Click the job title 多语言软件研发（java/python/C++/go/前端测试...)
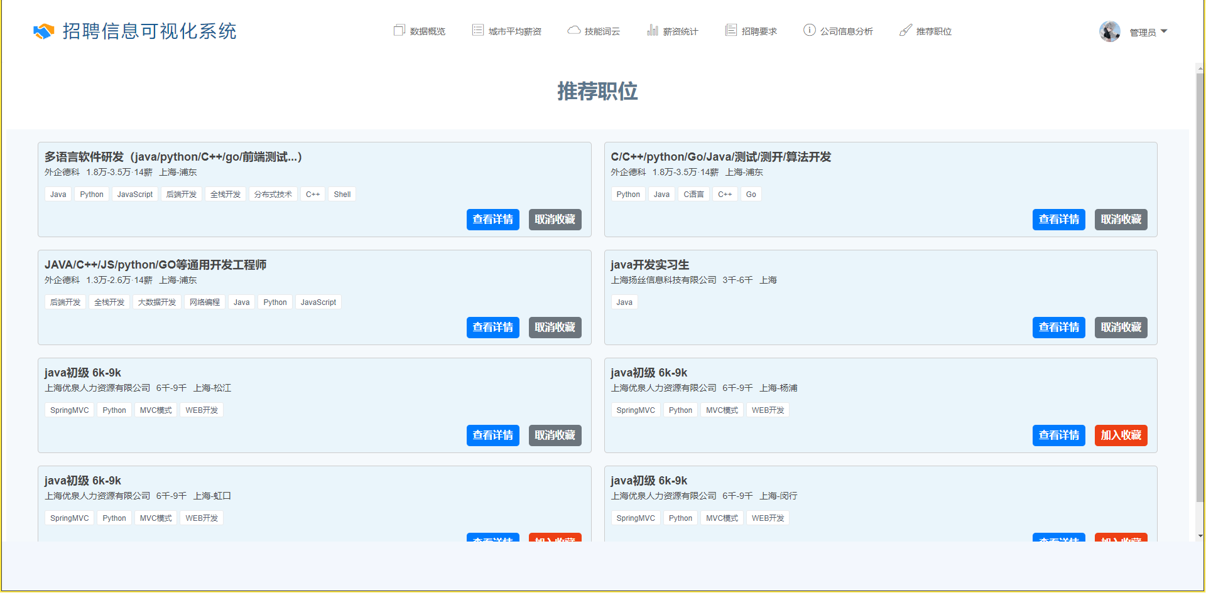The width and height of the screenshot is (1206, 593). point(173,157)
